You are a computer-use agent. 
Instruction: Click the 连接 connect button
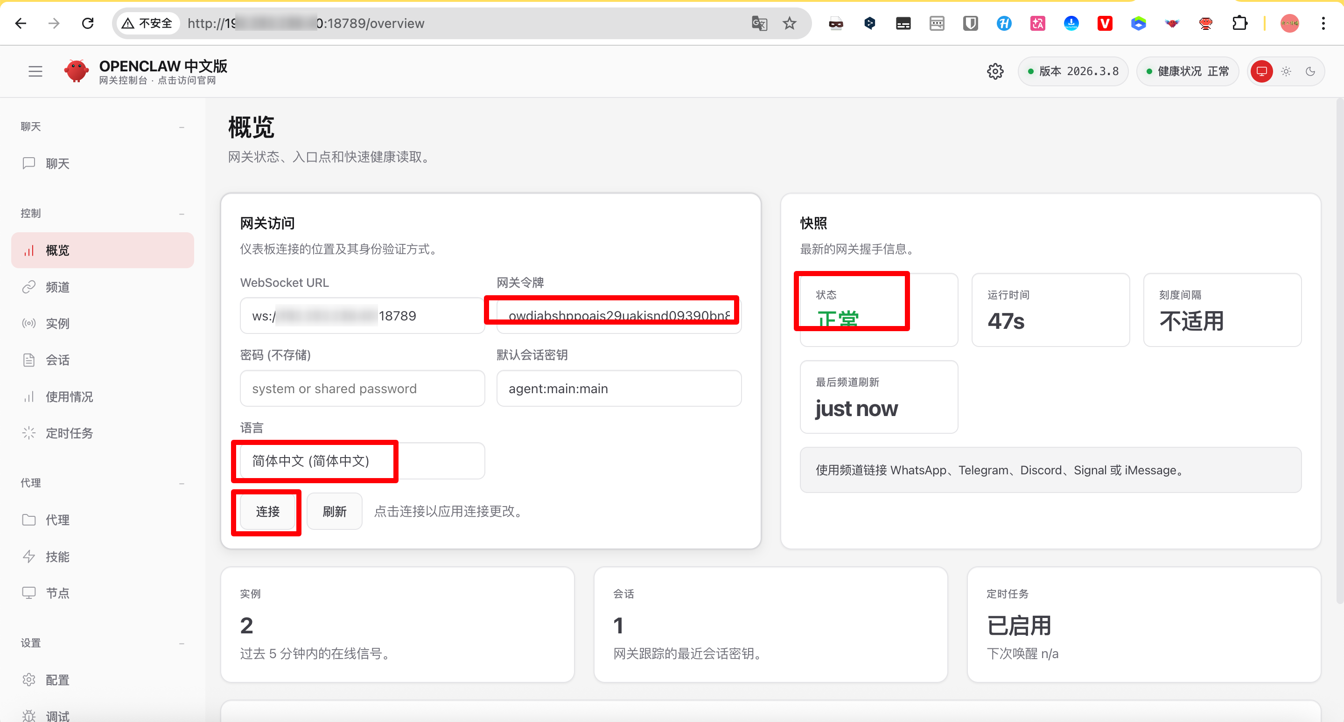point(268,511)
